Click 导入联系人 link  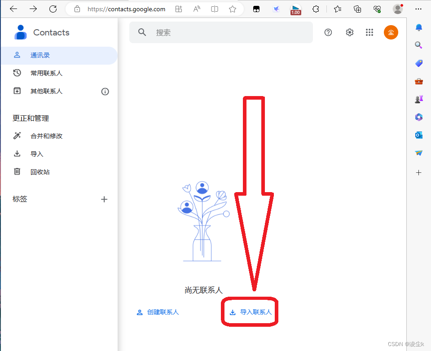pos(251,312)
